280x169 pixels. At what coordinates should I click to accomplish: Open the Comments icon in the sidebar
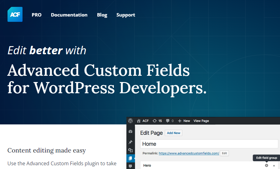130,166
